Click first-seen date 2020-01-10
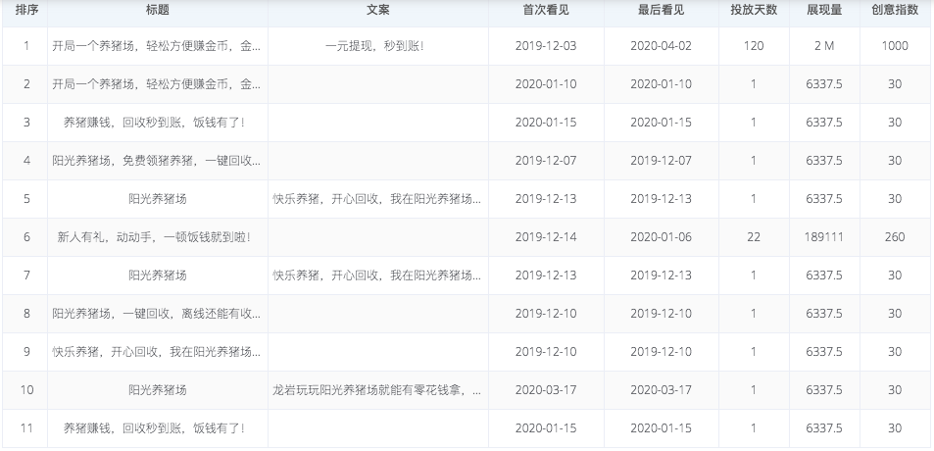934x451 pixels. click(546, 84)
